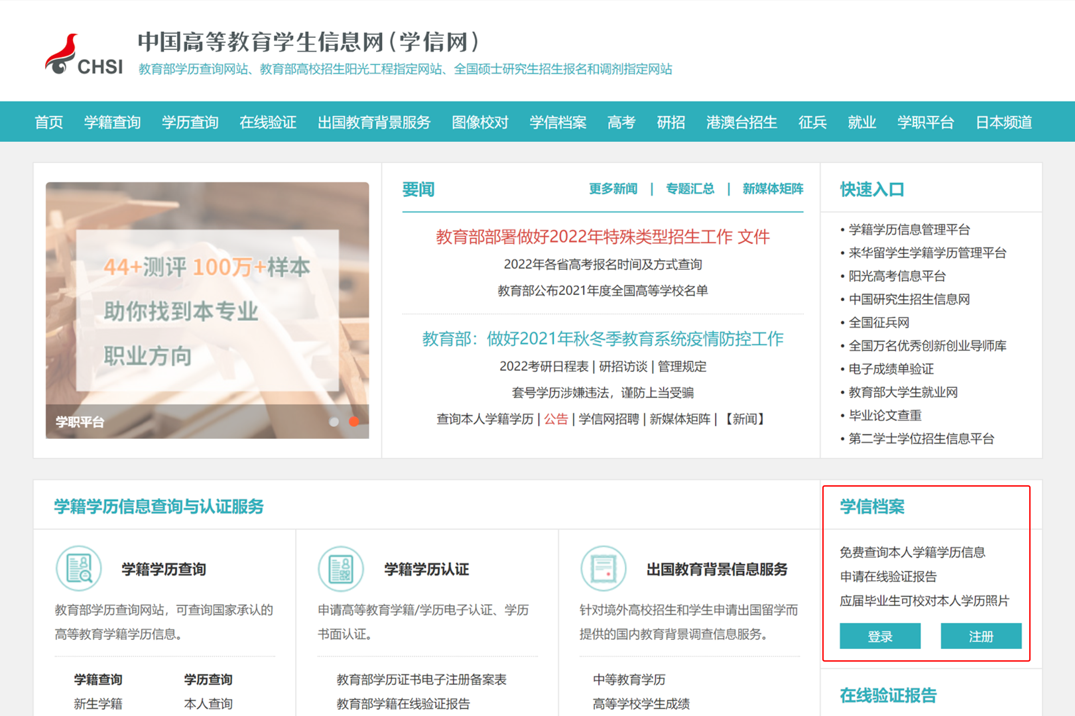Open 来华留学生学籍学历管理平台 quick link

(x=928, y=253)
